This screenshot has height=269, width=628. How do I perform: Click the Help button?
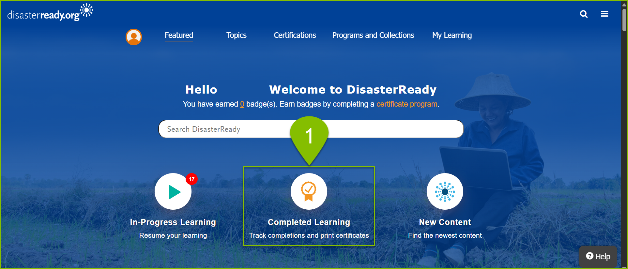pyautogui.click(x=598, y=257)
